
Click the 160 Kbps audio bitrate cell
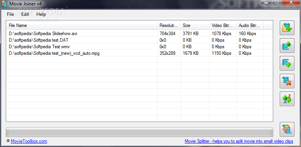coord(247,34)
